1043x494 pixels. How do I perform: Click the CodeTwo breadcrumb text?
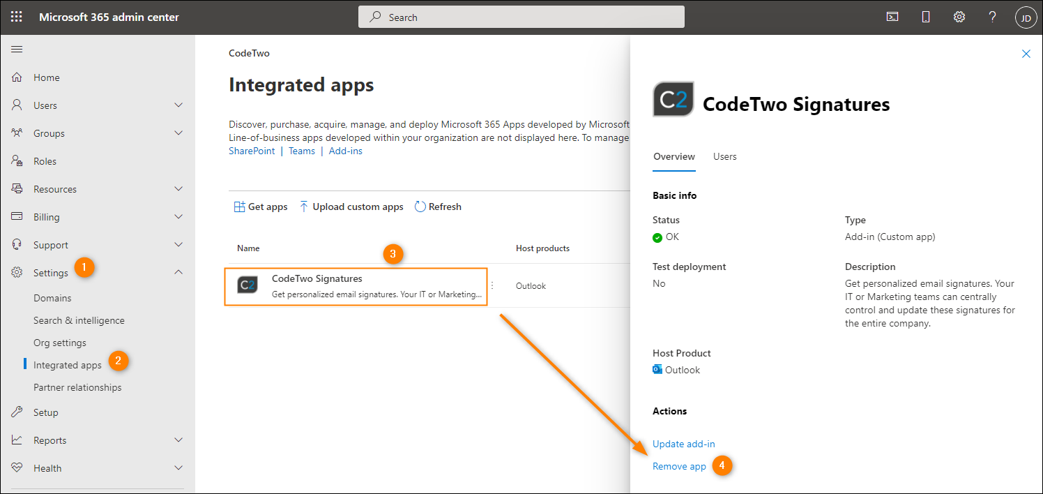(x=249, y=53)
